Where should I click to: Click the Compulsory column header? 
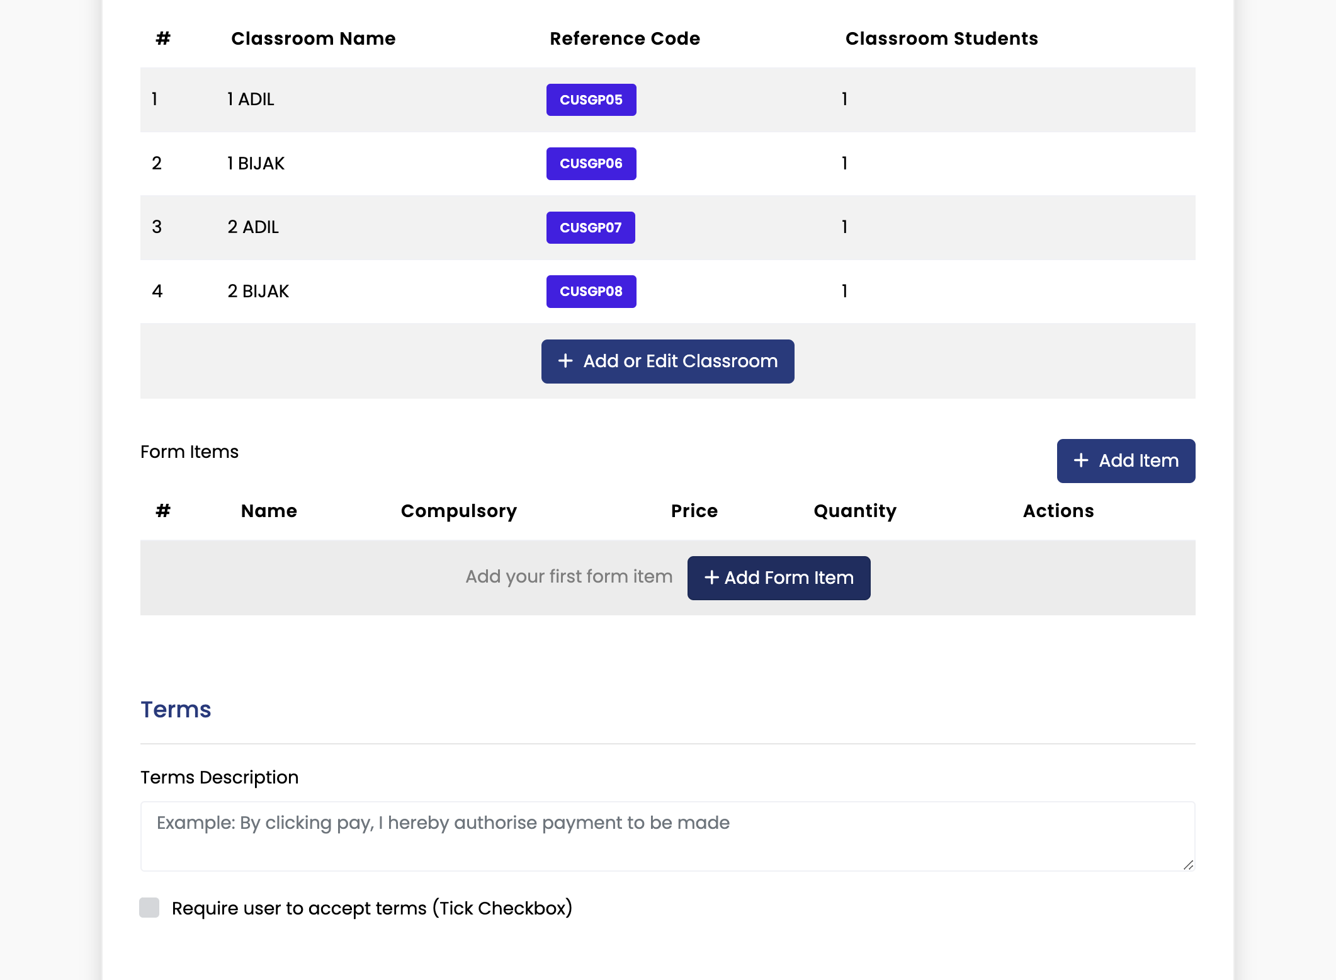coord(459,511)
